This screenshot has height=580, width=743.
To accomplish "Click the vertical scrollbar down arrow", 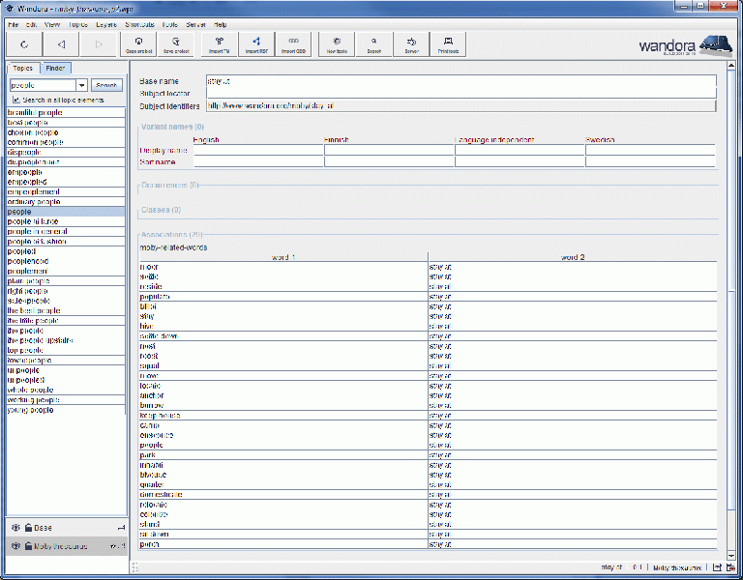I will (x=731, y=556).
